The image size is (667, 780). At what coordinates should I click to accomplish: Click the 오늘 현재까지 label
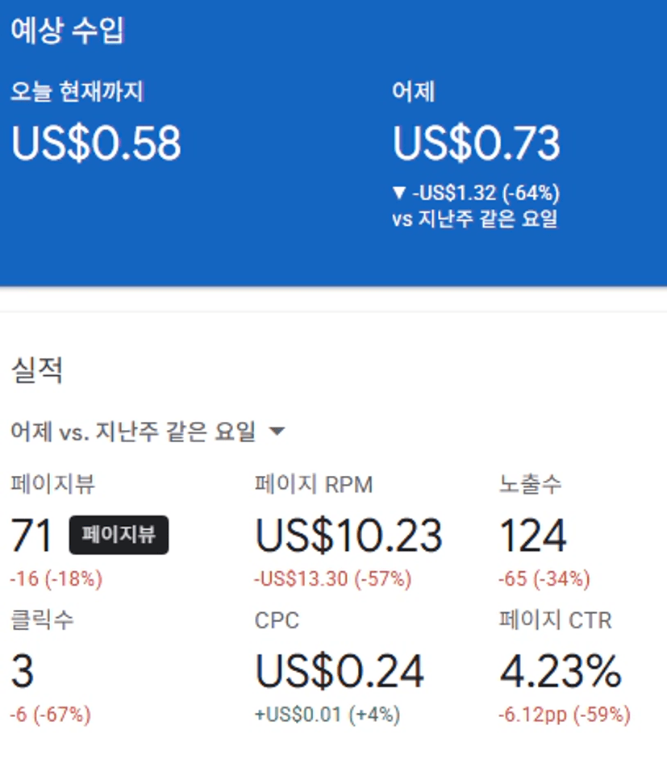tap(77, 91)
